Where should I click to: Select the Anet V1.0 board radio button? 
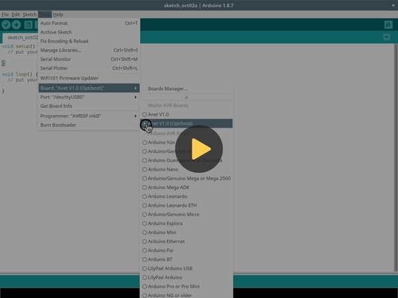click(145, 115)
